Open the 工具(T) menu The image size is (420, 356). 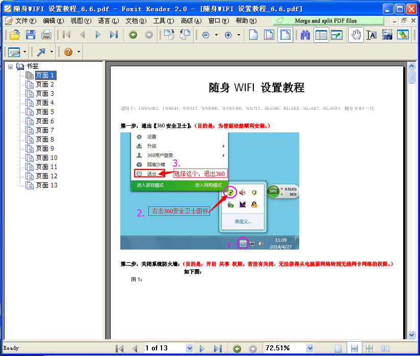point(164,20)
